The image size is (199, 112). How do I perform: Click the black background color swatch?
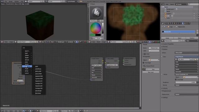click(98, 35)
